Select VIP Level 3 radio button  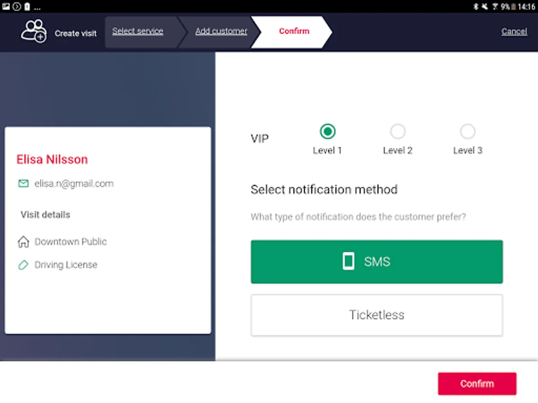click(x=468, y=132)
